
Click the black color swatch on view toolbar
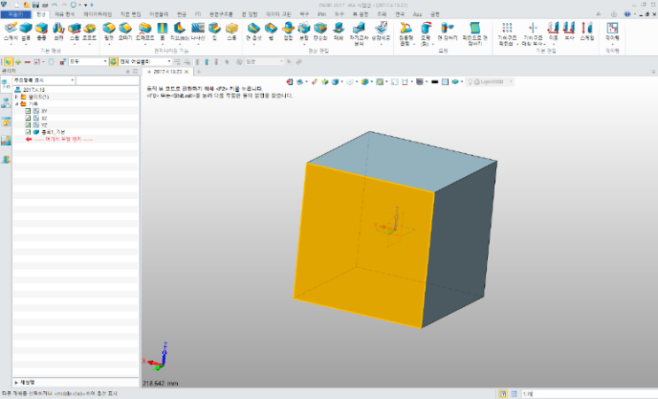[x=435, y=81]
